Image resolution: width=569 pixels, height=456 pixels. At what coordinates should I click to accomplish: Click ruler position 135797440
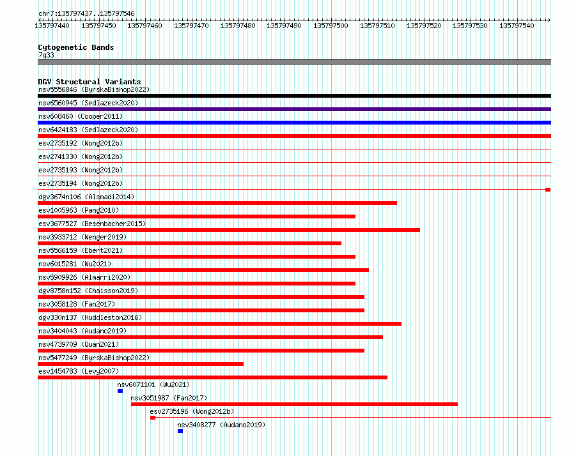point(52,26)
